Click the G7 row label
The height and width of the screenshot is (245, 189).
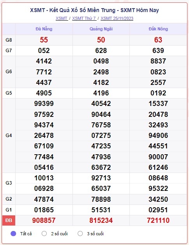(x=9, y=51)
